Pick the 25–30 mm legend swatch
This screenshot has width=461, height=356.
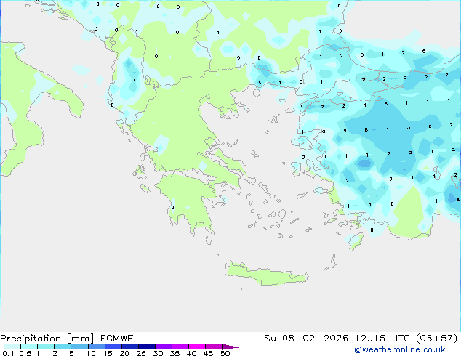147,347
